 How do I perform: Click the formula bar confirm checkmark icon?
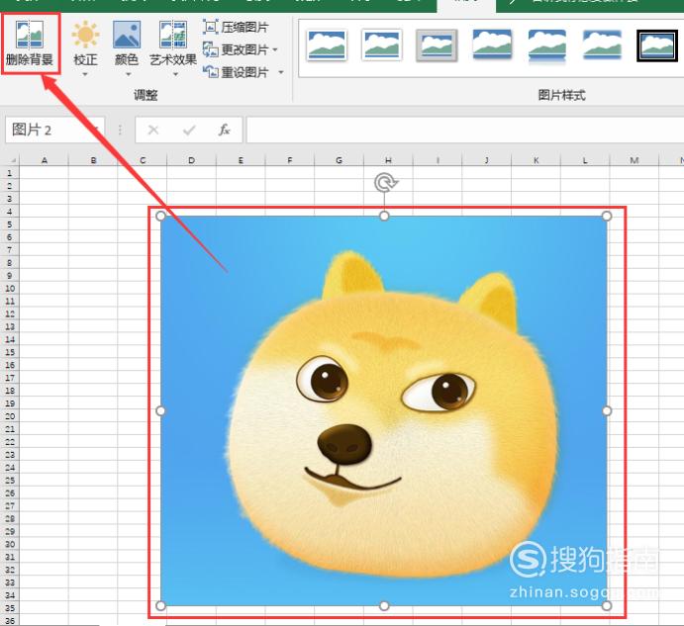[189, 130]
